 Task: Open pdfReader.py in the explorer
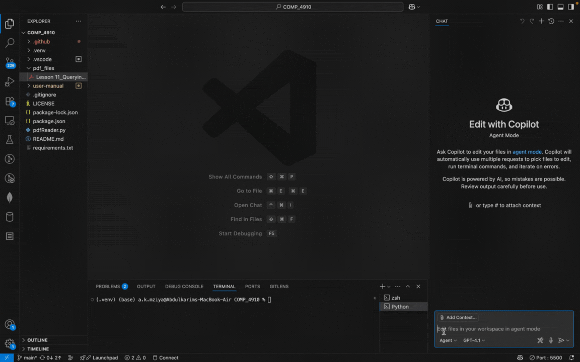point(49,130)
